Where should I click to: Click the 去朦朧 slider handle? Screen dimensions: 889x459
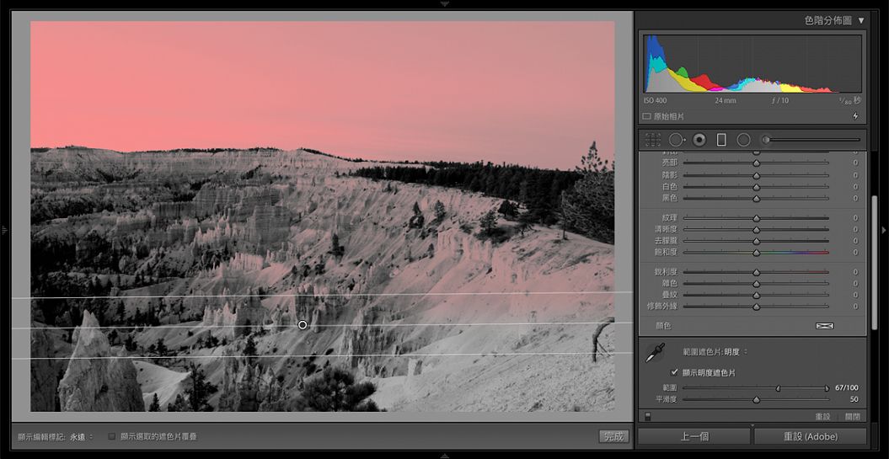tap(756, 242)
